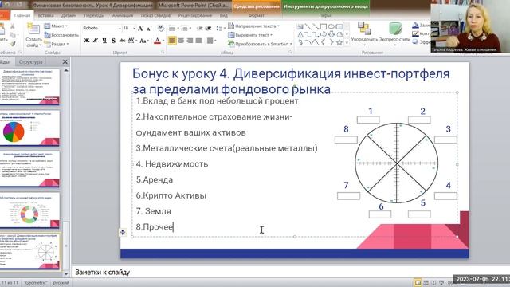Decrease font size with the small A
Viewport: 510px width, 287px height.
pyautogui.click(x=149, y=29)
